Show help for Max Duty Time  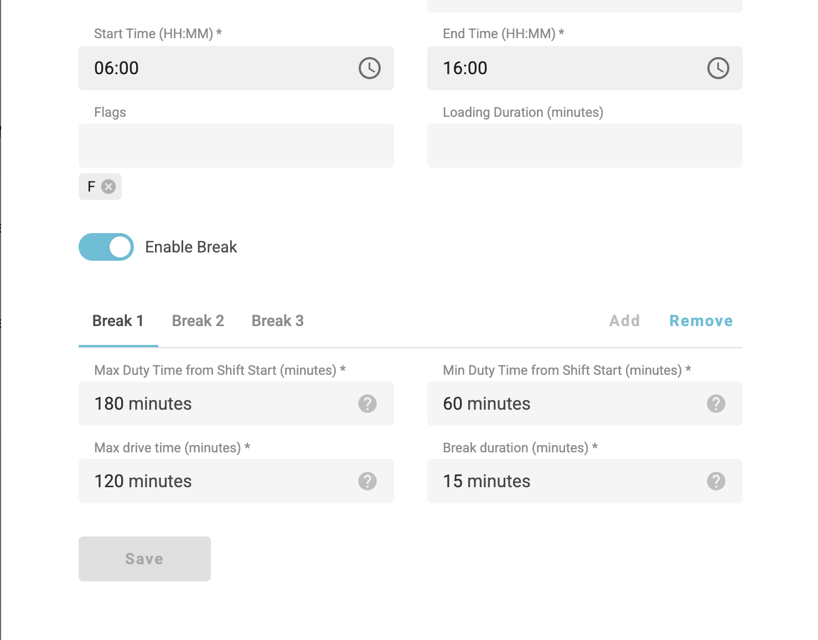[367, 404]
